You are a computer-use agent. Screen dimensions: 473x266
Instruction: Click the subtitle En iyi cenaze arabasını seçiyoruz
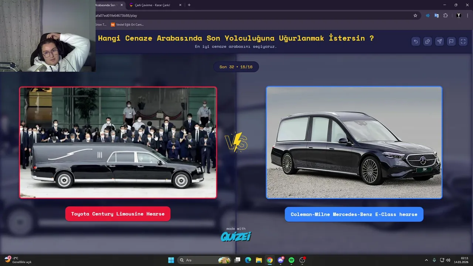[x=236, y=47]
